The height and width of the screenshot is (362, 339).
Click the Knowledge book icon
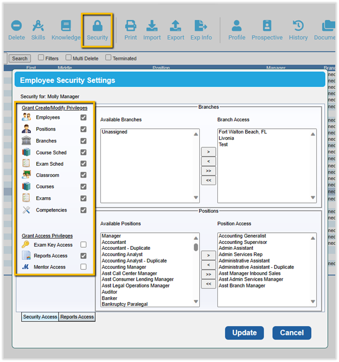coord(66,26)
